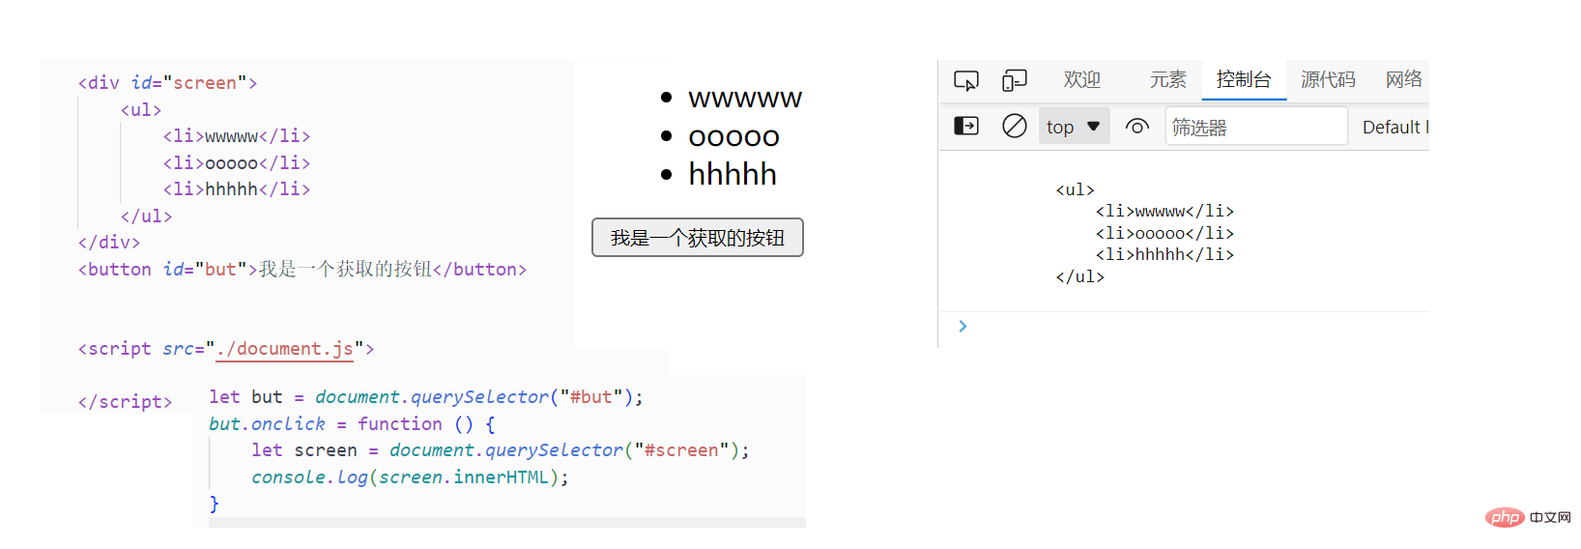The width and height of the screenshot is (1581, 549).
Task: Clear the console with the circle-slash icon
Action: tap(1015, 126)
